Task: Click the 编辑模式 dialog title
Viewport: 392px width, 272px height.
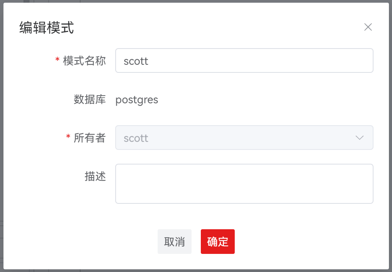Action: (47, 27)
